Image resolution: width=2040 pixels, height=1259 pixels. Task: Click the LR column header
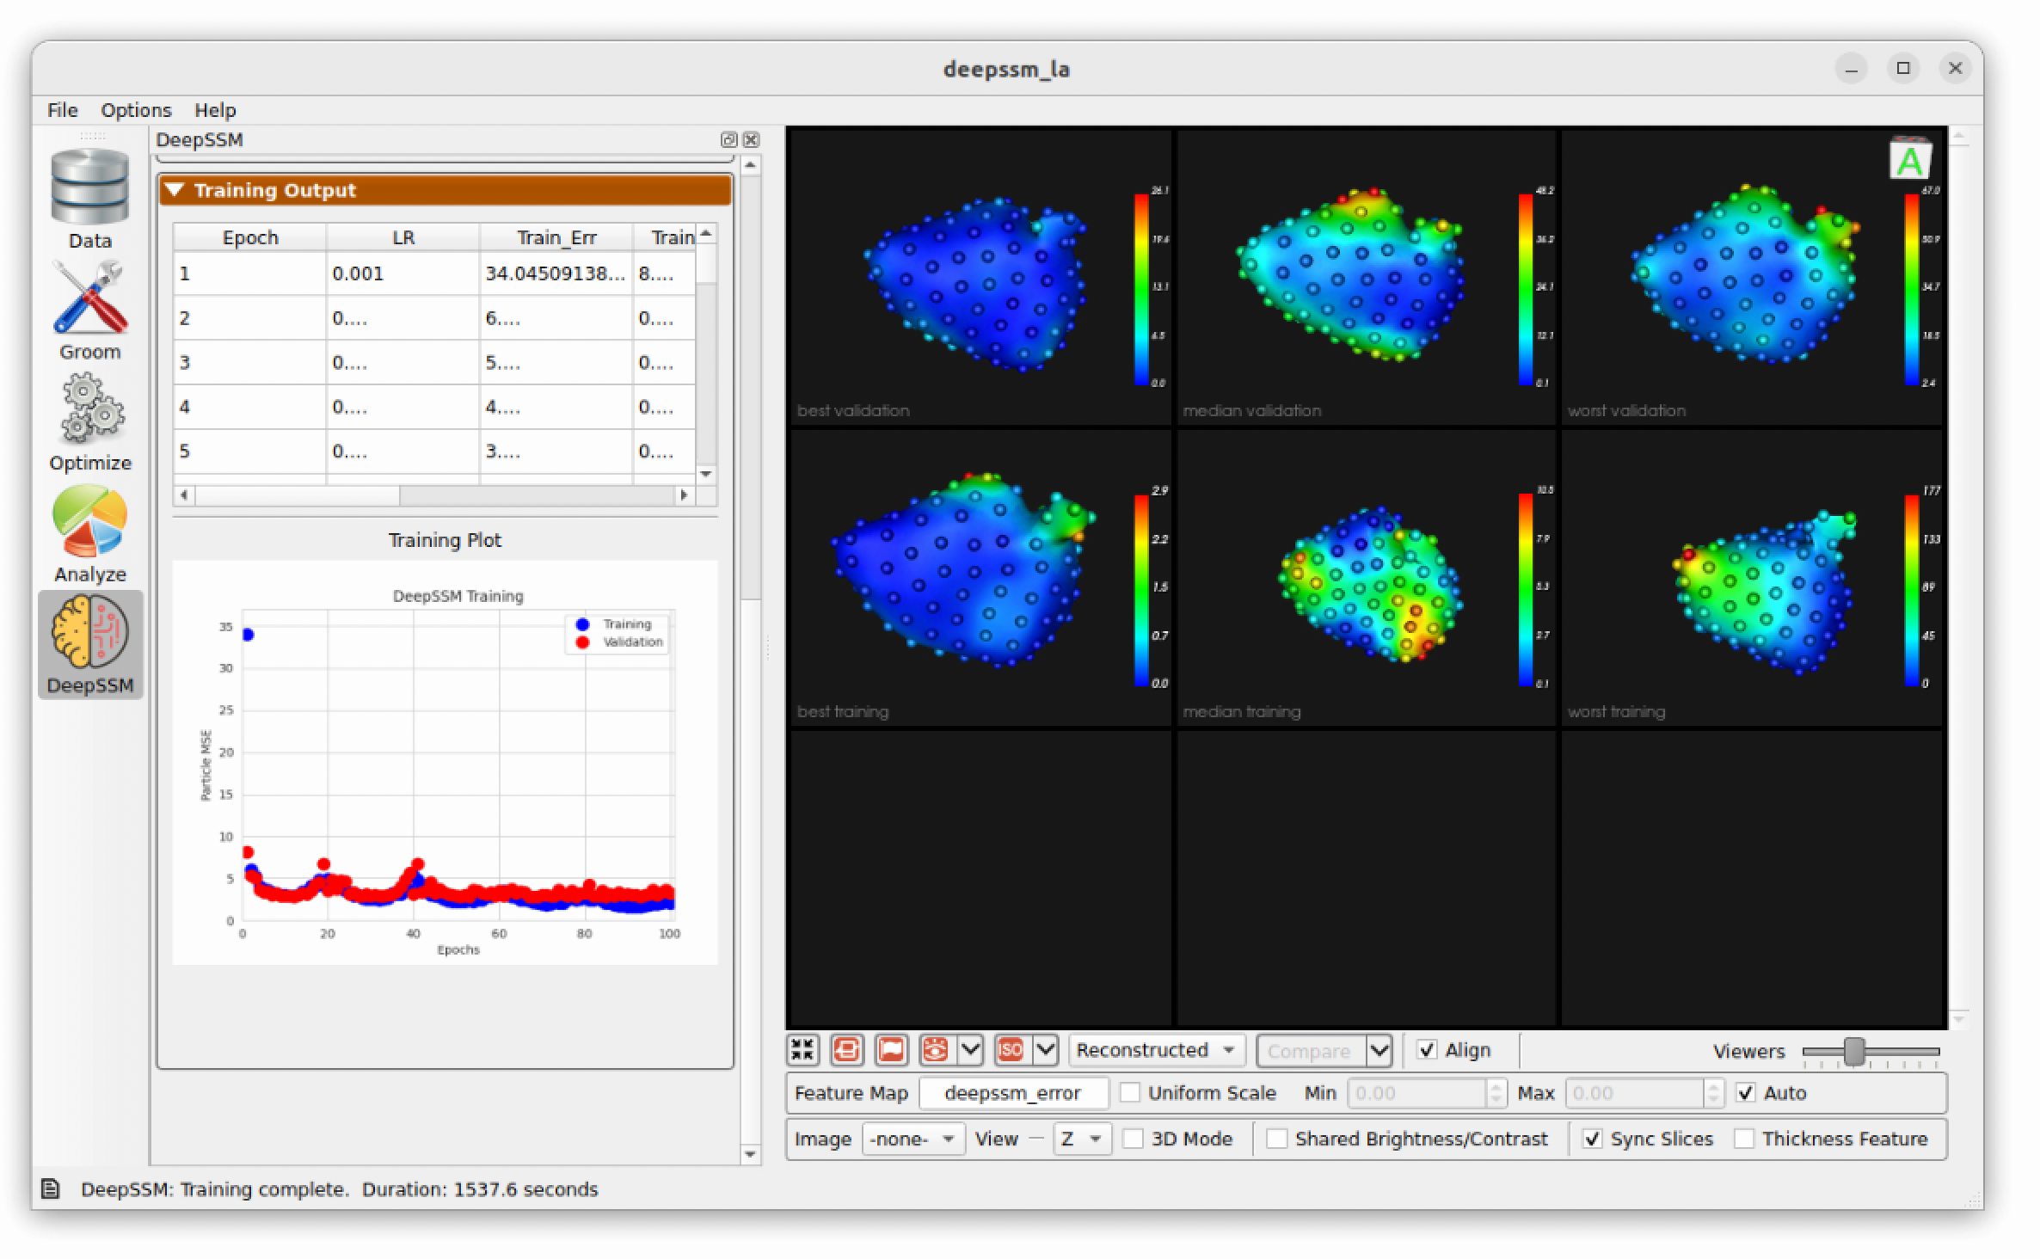click(x=403, y=237)
